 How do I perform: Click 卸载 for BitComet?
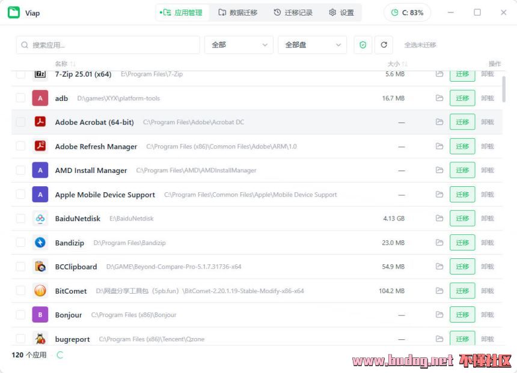488,291
